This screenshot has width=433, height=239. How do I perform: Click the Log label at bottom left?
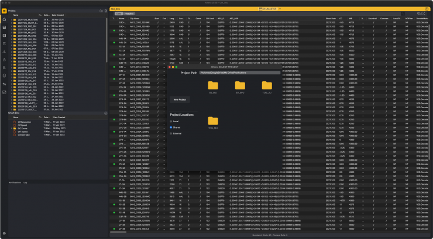pyautogui.click(x=25, y=183)
